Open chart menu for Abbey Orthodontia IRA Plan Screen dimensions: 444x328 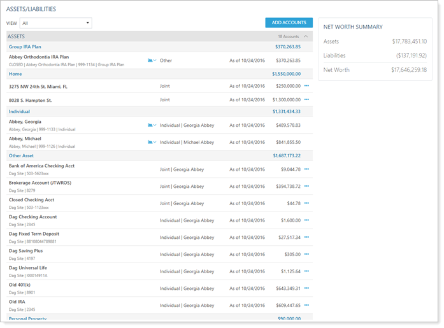click(x=152, y=61)
